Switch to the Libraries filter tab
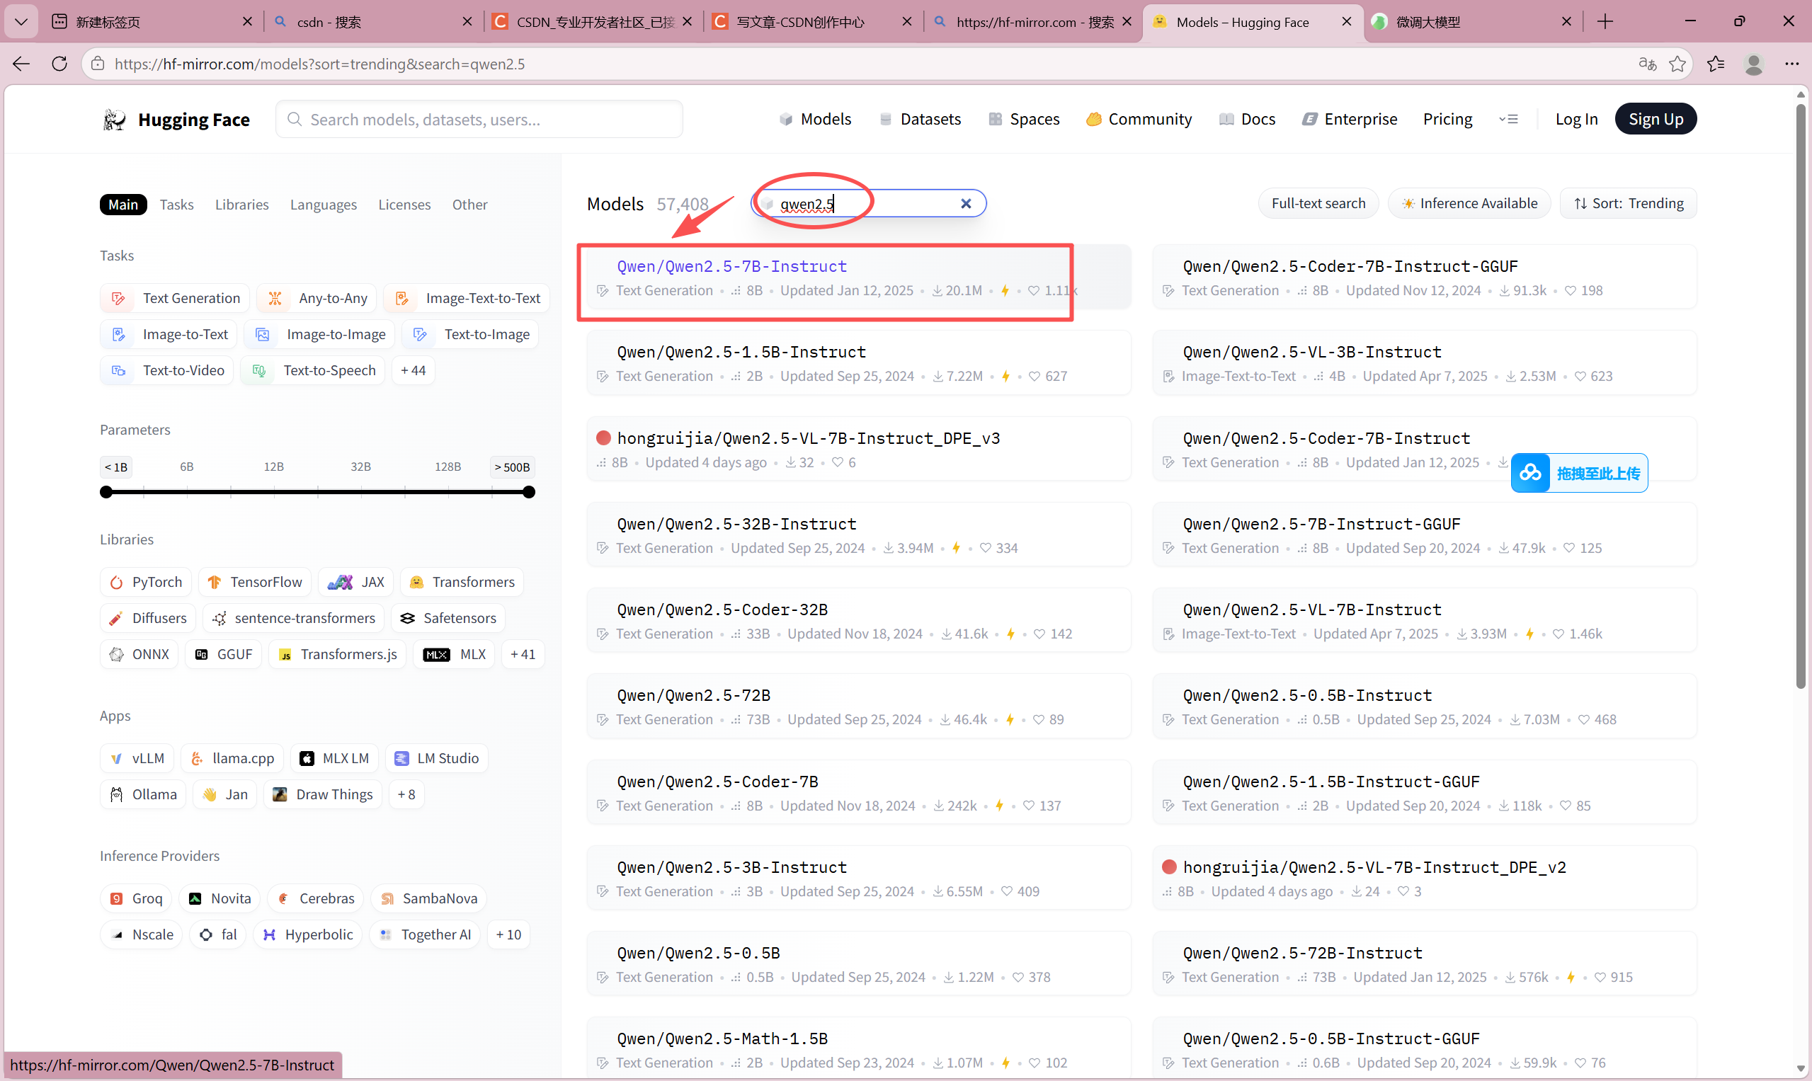The width and height of the screenshot is (1812, 1081). coord(241,205)
